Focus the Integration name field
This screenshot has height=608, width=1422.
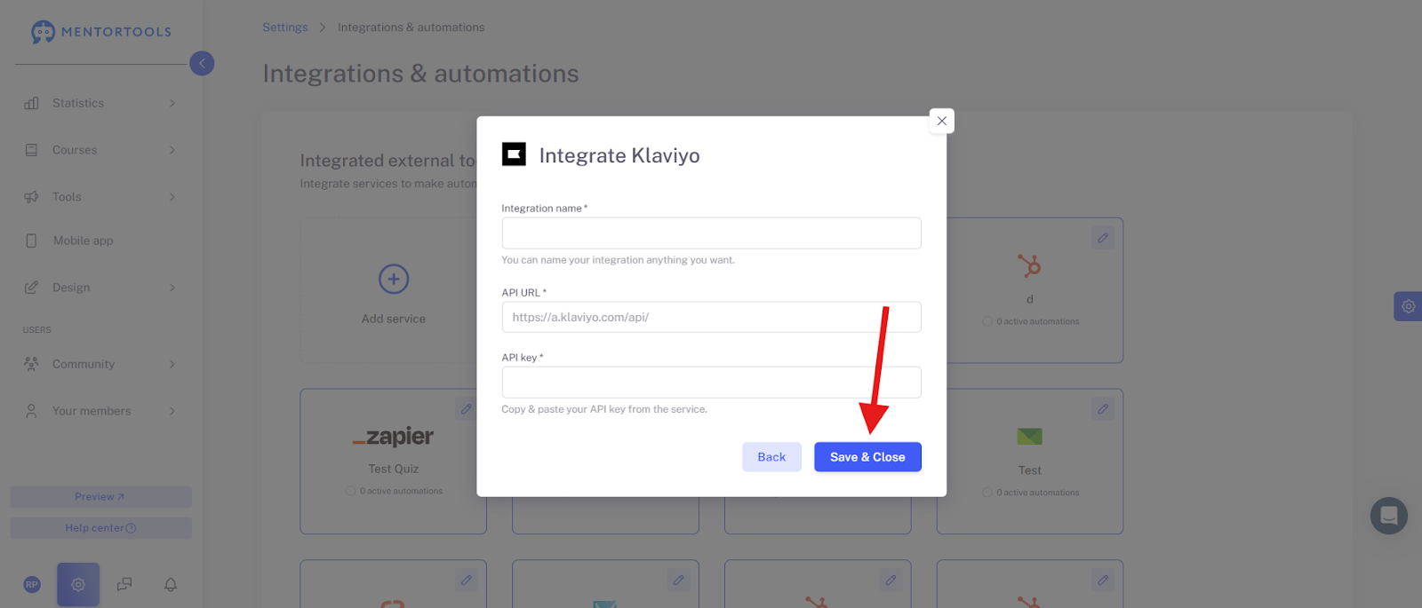(711, 233)
